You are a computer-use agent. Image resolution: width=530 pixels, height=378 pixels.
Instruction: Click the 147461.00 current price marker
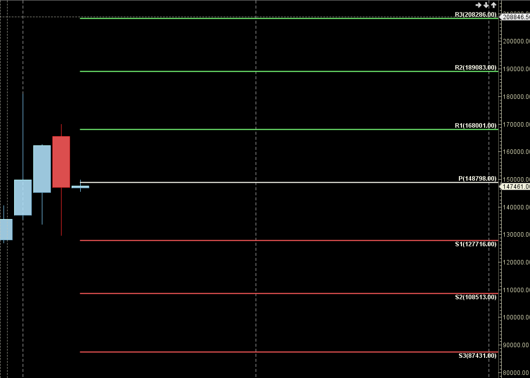coord(515,187)
